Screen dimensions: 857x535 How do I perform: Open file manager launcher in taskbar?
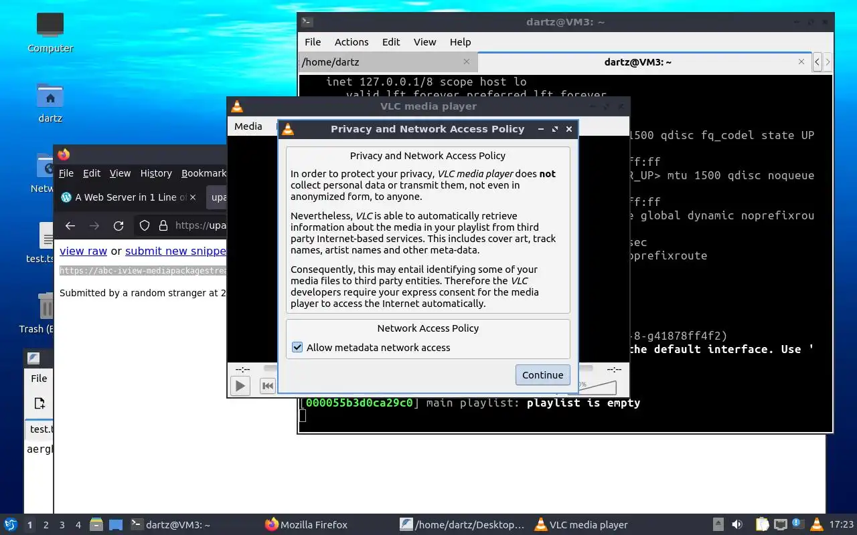(96, 525)
